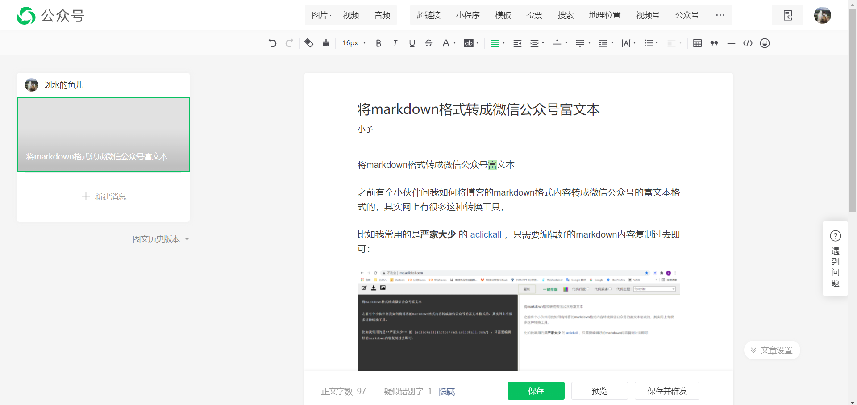Screen dimensions: 857x405
Task: Click the 隐藏 link
Action: 447,392
